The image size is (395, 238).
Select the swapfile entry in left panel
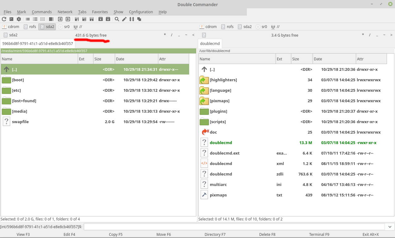[95, 122]
